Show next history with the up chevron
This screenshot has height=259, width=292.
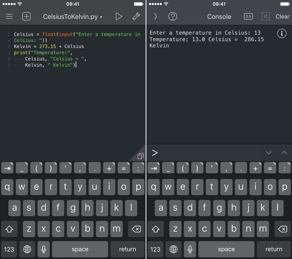pyautogui.click(x=284, y=153)
